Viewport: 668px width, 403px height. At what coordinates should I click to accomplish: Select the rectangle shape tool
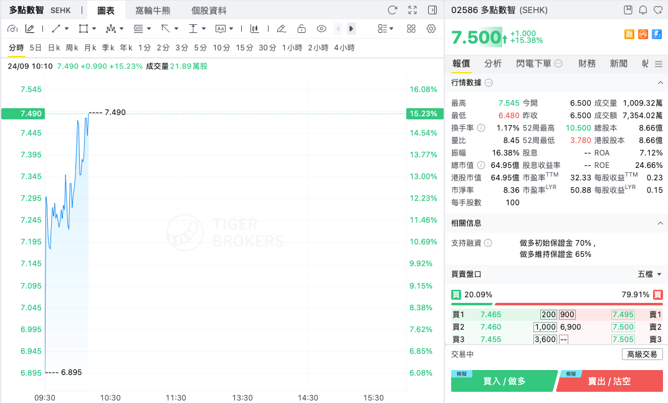pyautogui.click(x=83, y=29)
